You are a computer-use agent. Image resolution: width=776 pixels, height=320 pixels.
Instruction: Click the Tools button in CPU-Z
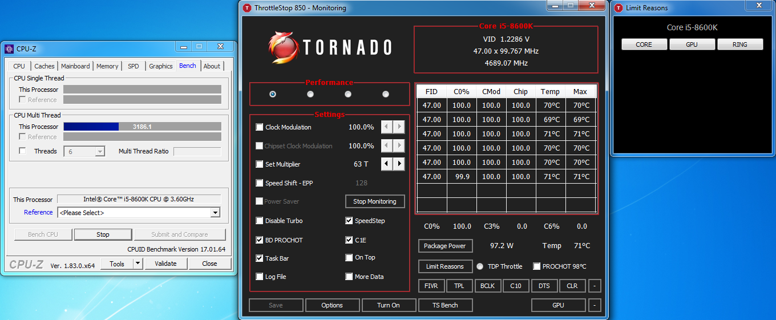click(x=117, y=264)
